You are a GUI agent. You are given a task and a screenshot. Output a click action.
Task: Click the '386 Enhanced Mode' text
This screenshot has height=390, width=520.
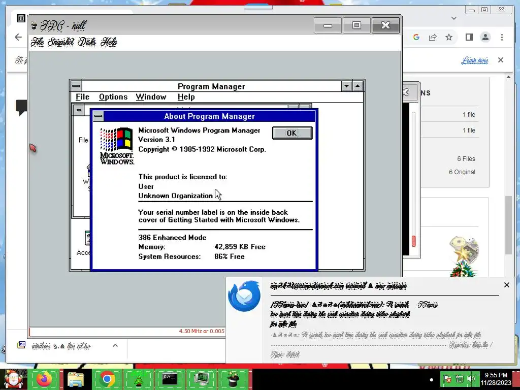point(173,238)
